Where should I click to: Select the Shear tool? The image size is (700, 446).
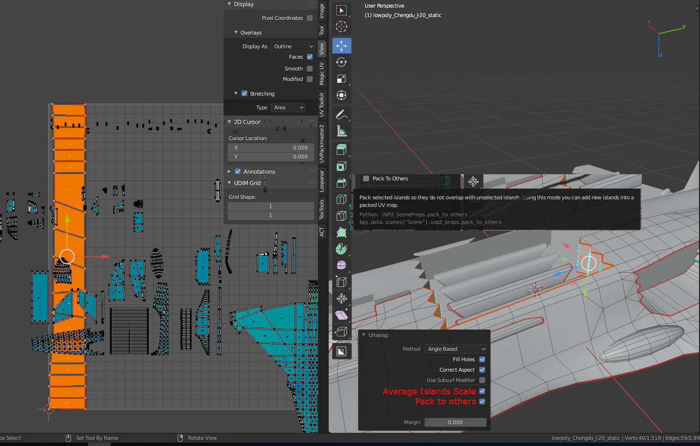coord(341,315)
